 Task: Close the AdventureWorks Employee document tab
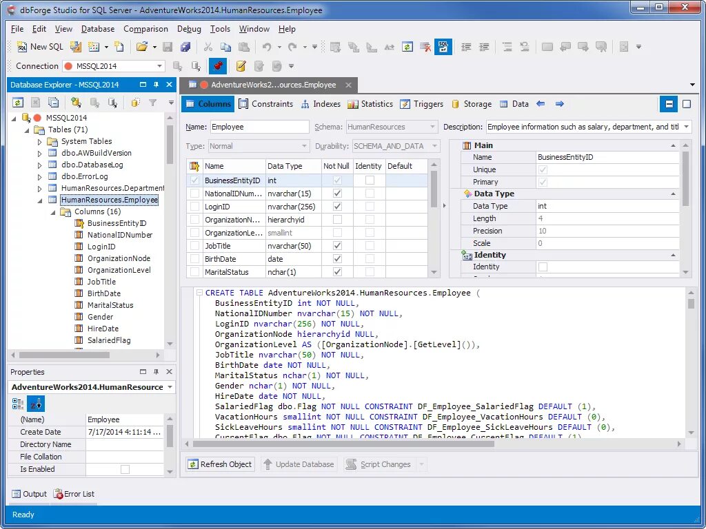tap(348, 85)
